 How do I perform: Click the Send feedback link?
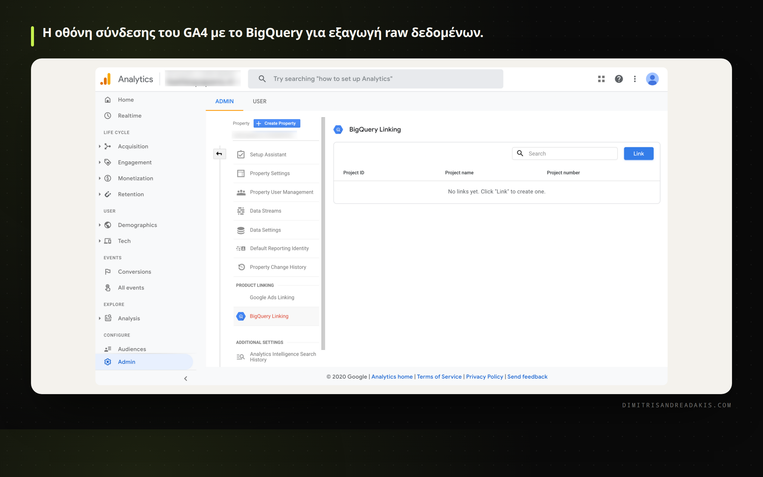tap(527, 377)
